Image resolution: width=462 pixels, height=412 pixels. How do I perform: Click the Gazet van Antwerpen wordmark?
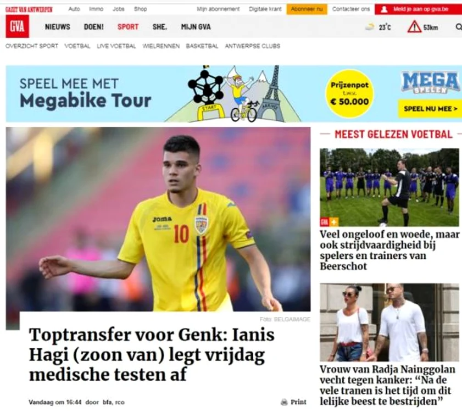29,9
